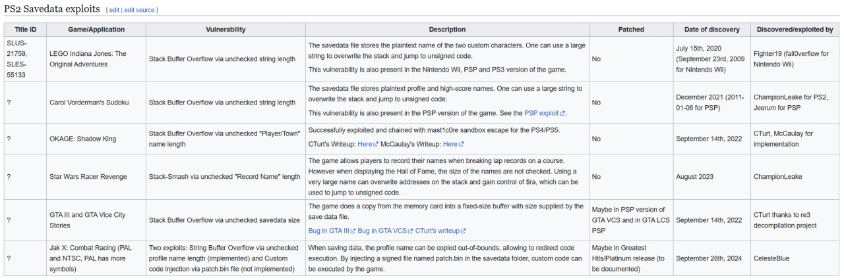Click external-link icon after Bug in GTA III

(353, 231)
